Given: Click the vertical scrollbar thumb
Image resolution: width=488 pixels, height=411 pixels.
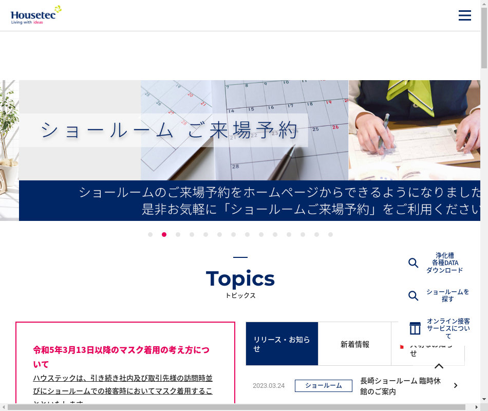Looking at the screenshot, I should point(484,36).
